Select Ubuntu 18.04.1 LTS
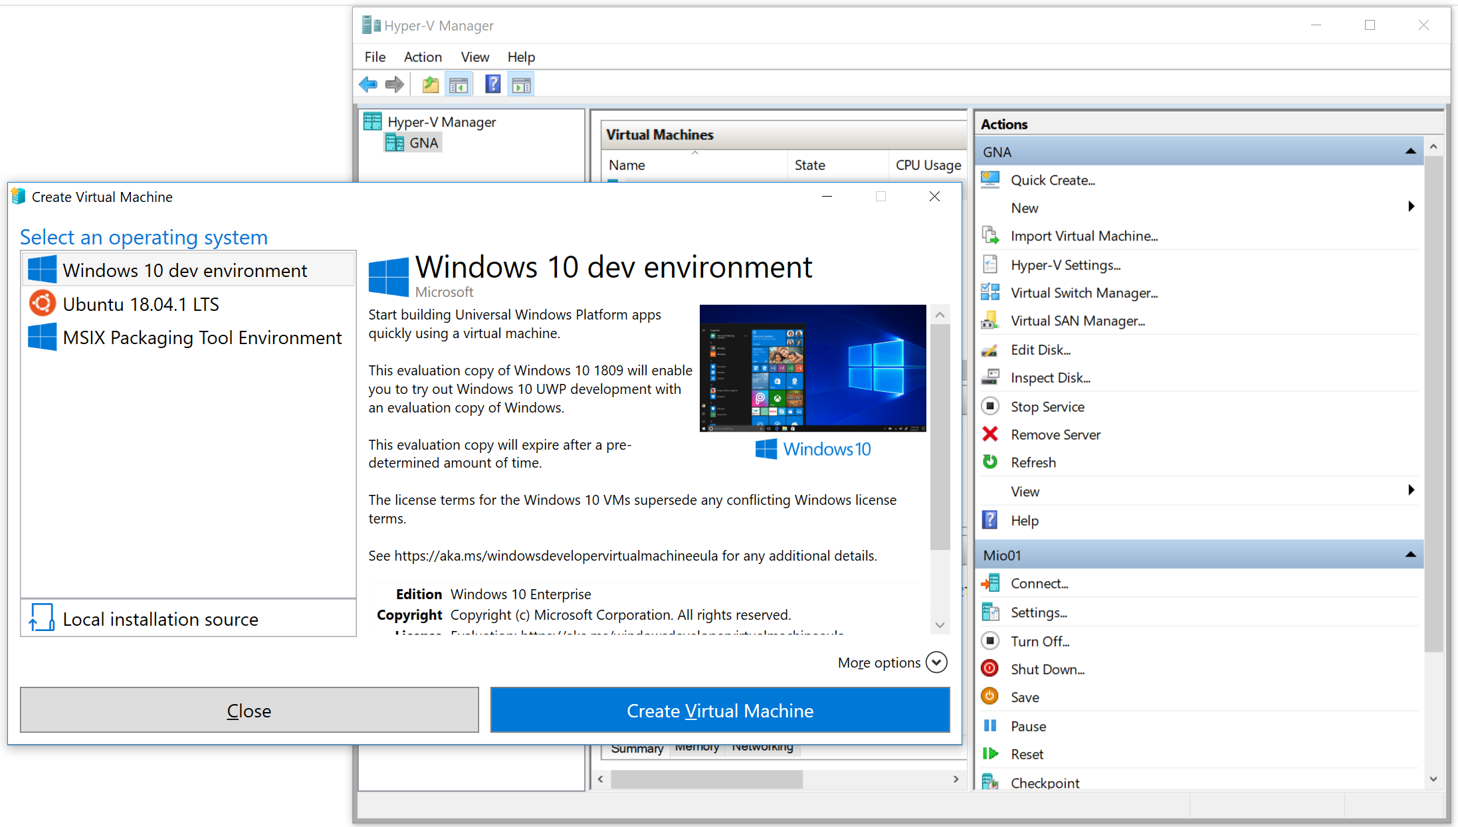This screenshot has width=1458, height=827. 189,304
